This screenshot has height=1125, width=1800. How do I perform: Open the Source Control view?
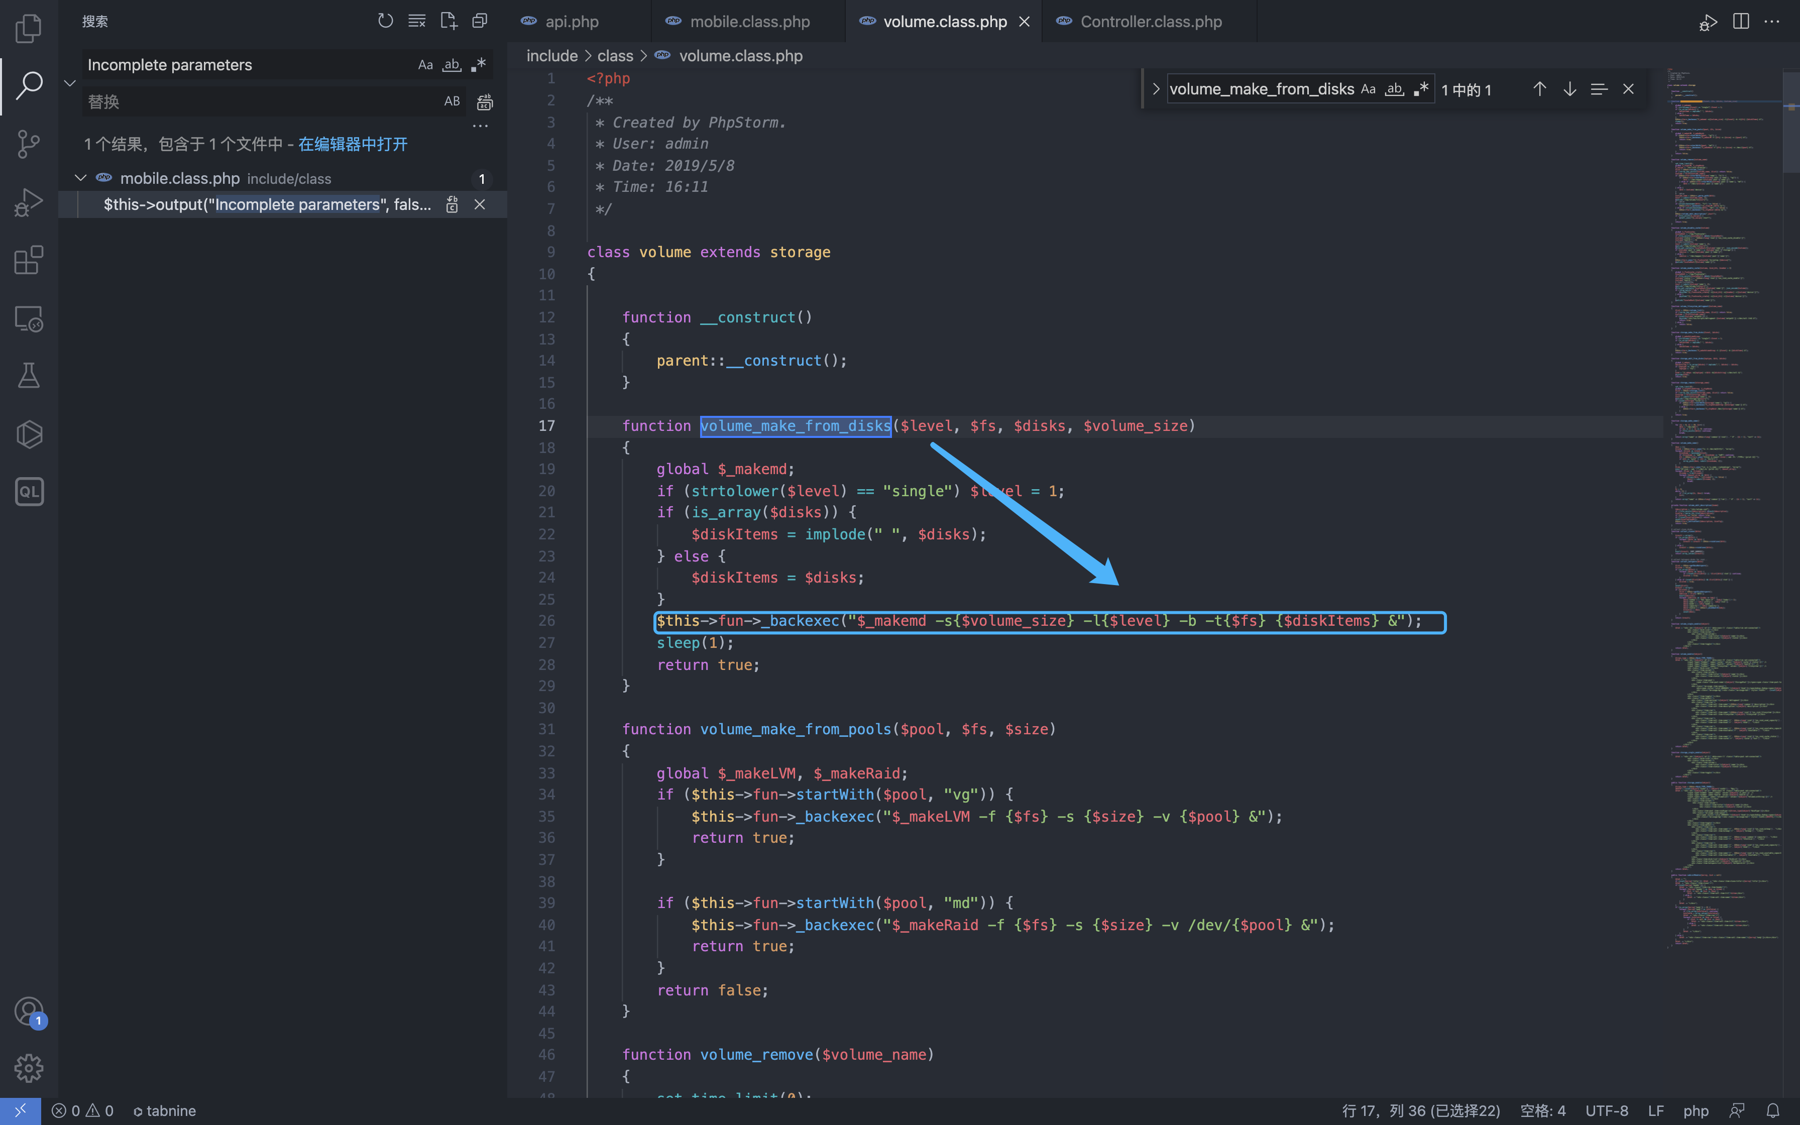28,144
